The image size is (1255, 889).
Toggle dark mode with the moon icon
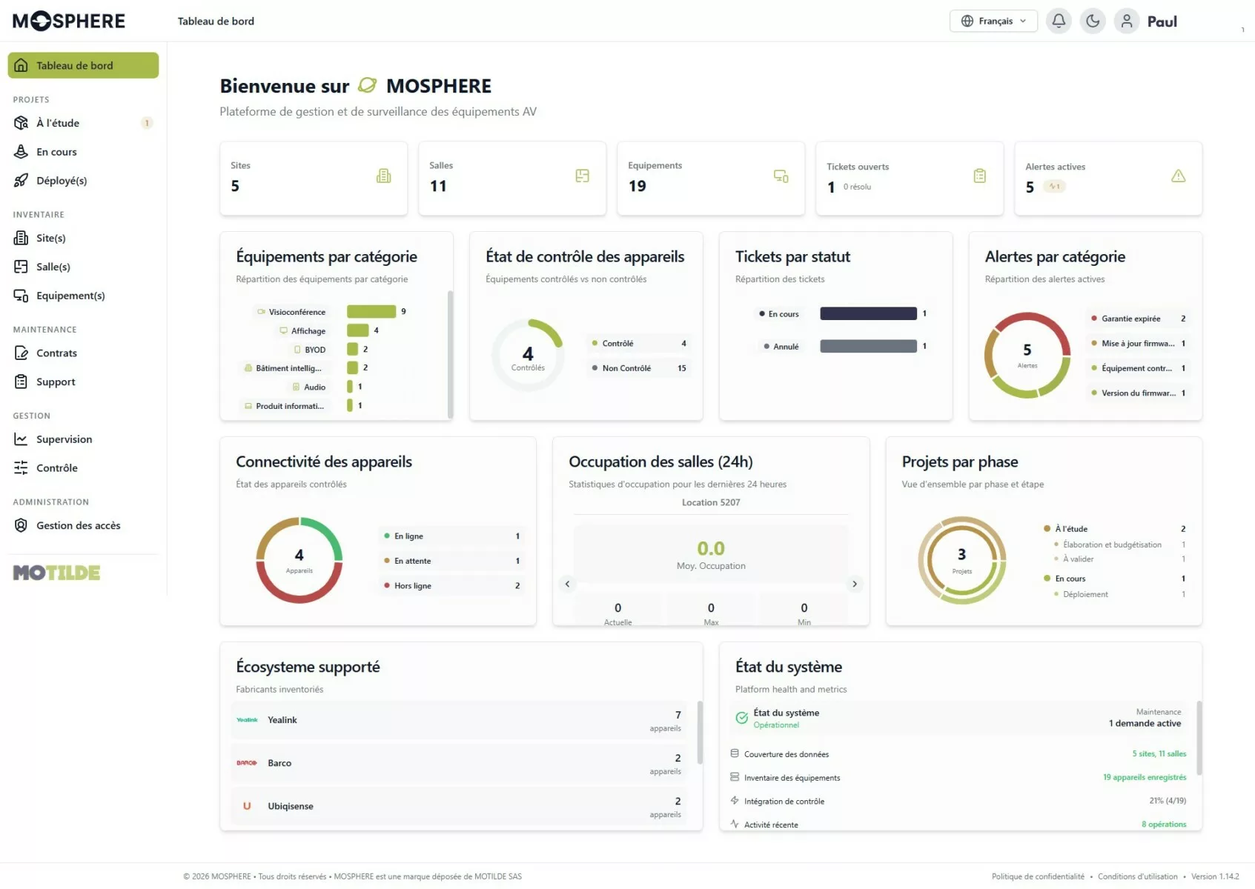[1093, 21]
